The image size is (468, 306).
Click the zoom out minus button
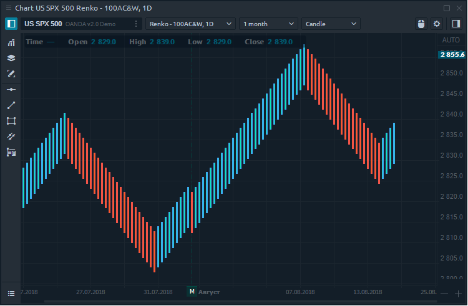click(444, 294)
